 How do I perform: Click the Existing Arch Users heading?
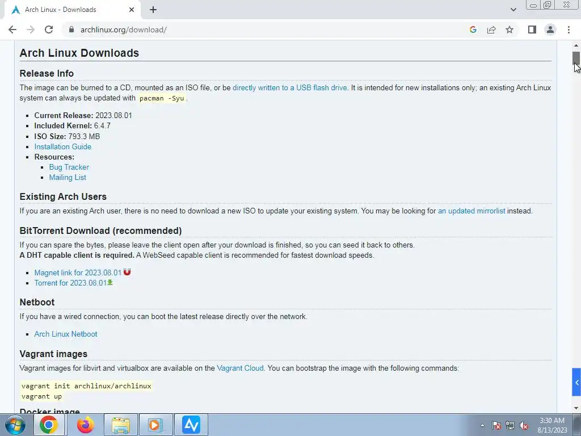(x=63, y=197)
